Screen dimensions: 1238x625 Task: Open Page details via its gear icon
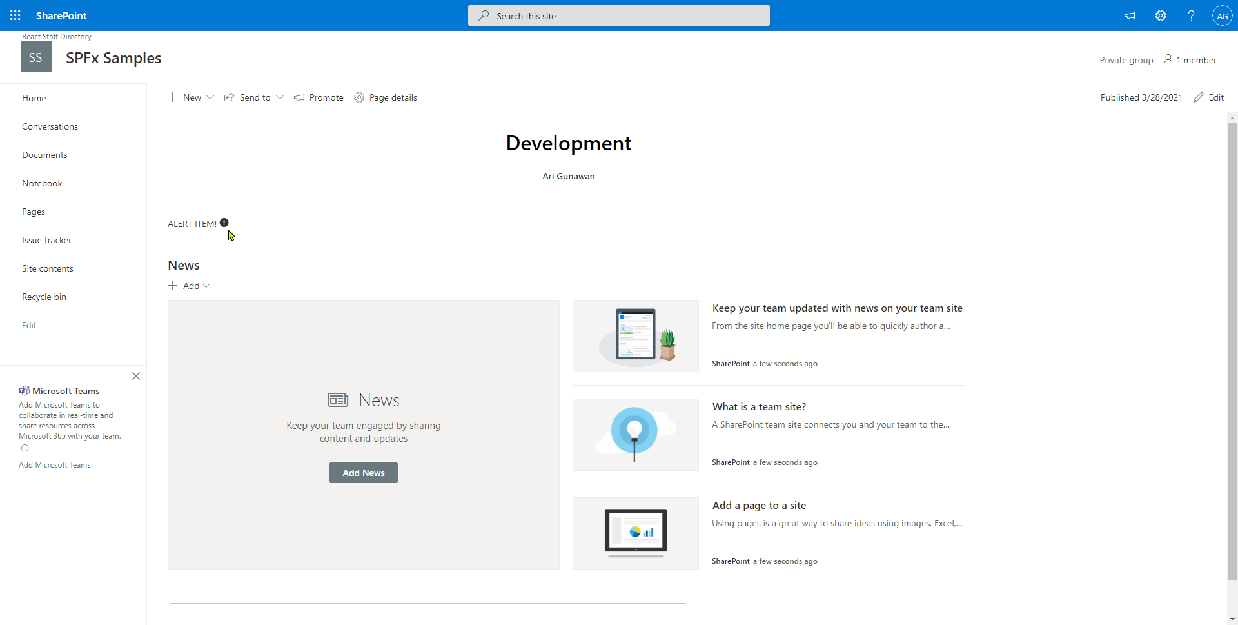coord(359,97)
